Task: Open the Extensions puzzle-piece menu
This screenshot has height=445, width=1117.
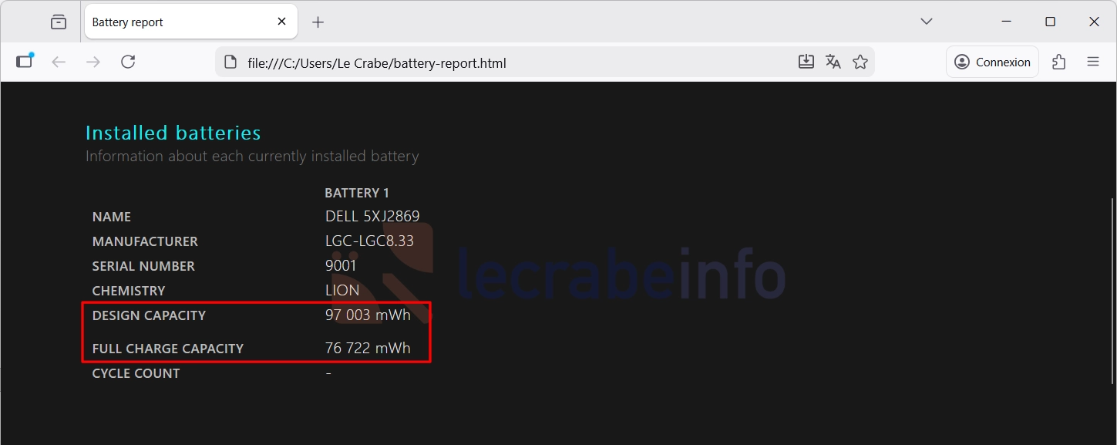Action: coord(1058,62)
